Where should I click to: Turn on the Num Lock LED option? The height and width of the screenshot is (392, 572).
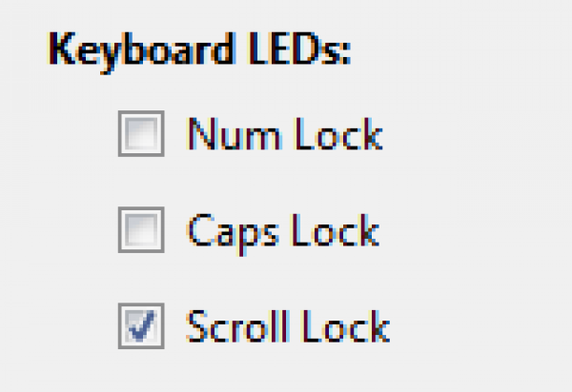[141, 133]
